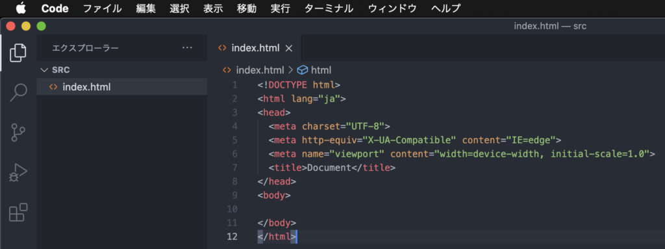
Task: Open the ウィンドウ menu
Action: tap(392, 8)
